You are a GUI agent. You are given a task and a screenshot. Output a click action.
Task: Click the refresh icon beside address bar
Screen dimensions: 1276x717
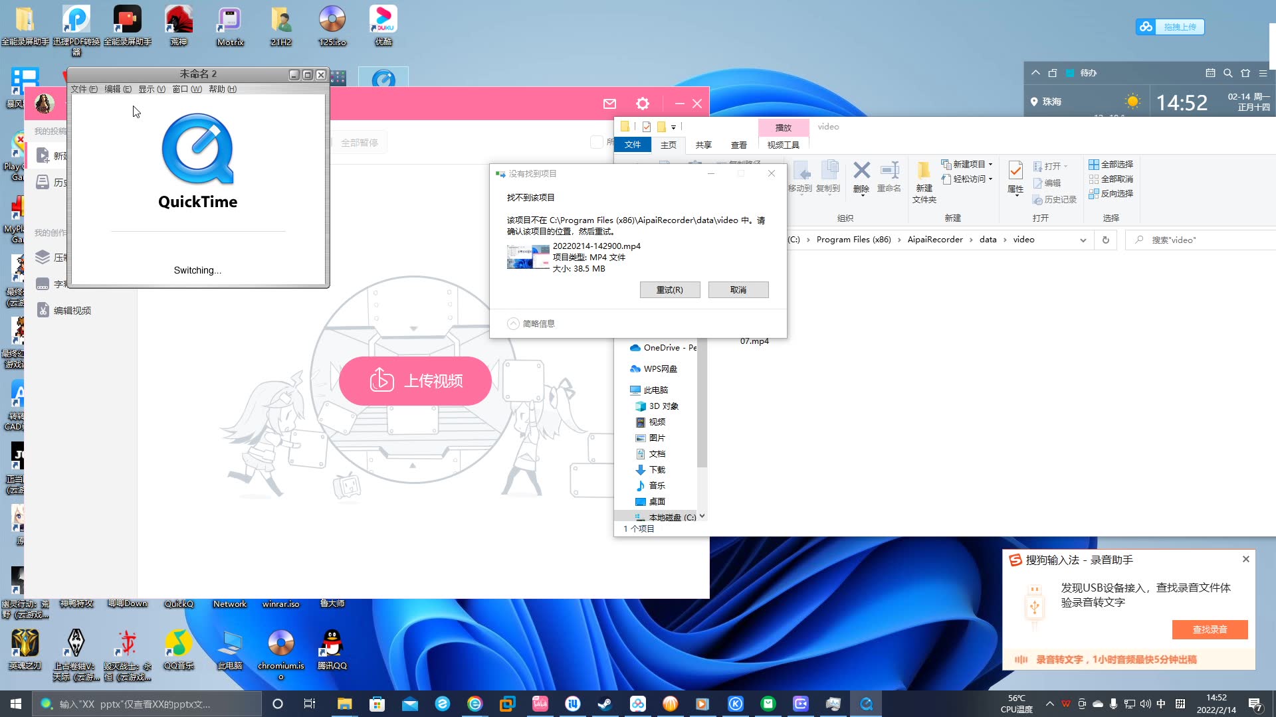click(1106, 240)
